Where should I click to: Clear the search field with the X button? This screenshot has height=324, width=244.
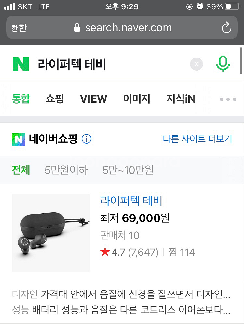tap(196, 64)
